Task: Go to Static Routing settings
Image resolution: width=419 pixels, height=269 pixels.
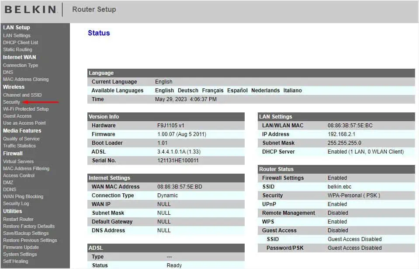Action: (x=17, y=49)
